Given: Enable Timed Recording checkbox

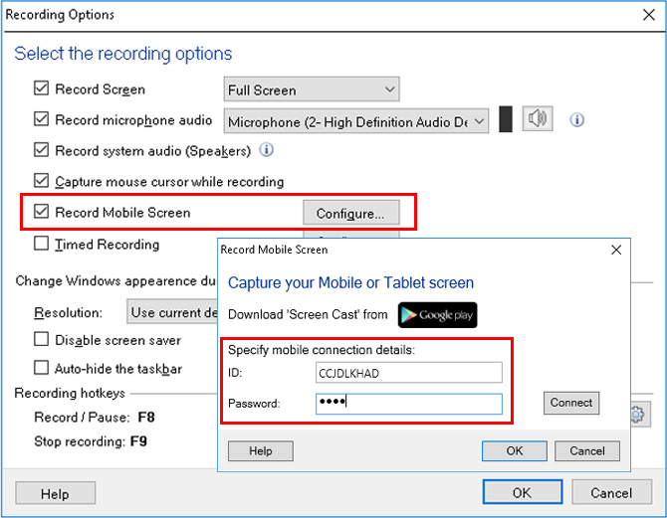Looking at the screenshot, I should [x=41, y=244].
